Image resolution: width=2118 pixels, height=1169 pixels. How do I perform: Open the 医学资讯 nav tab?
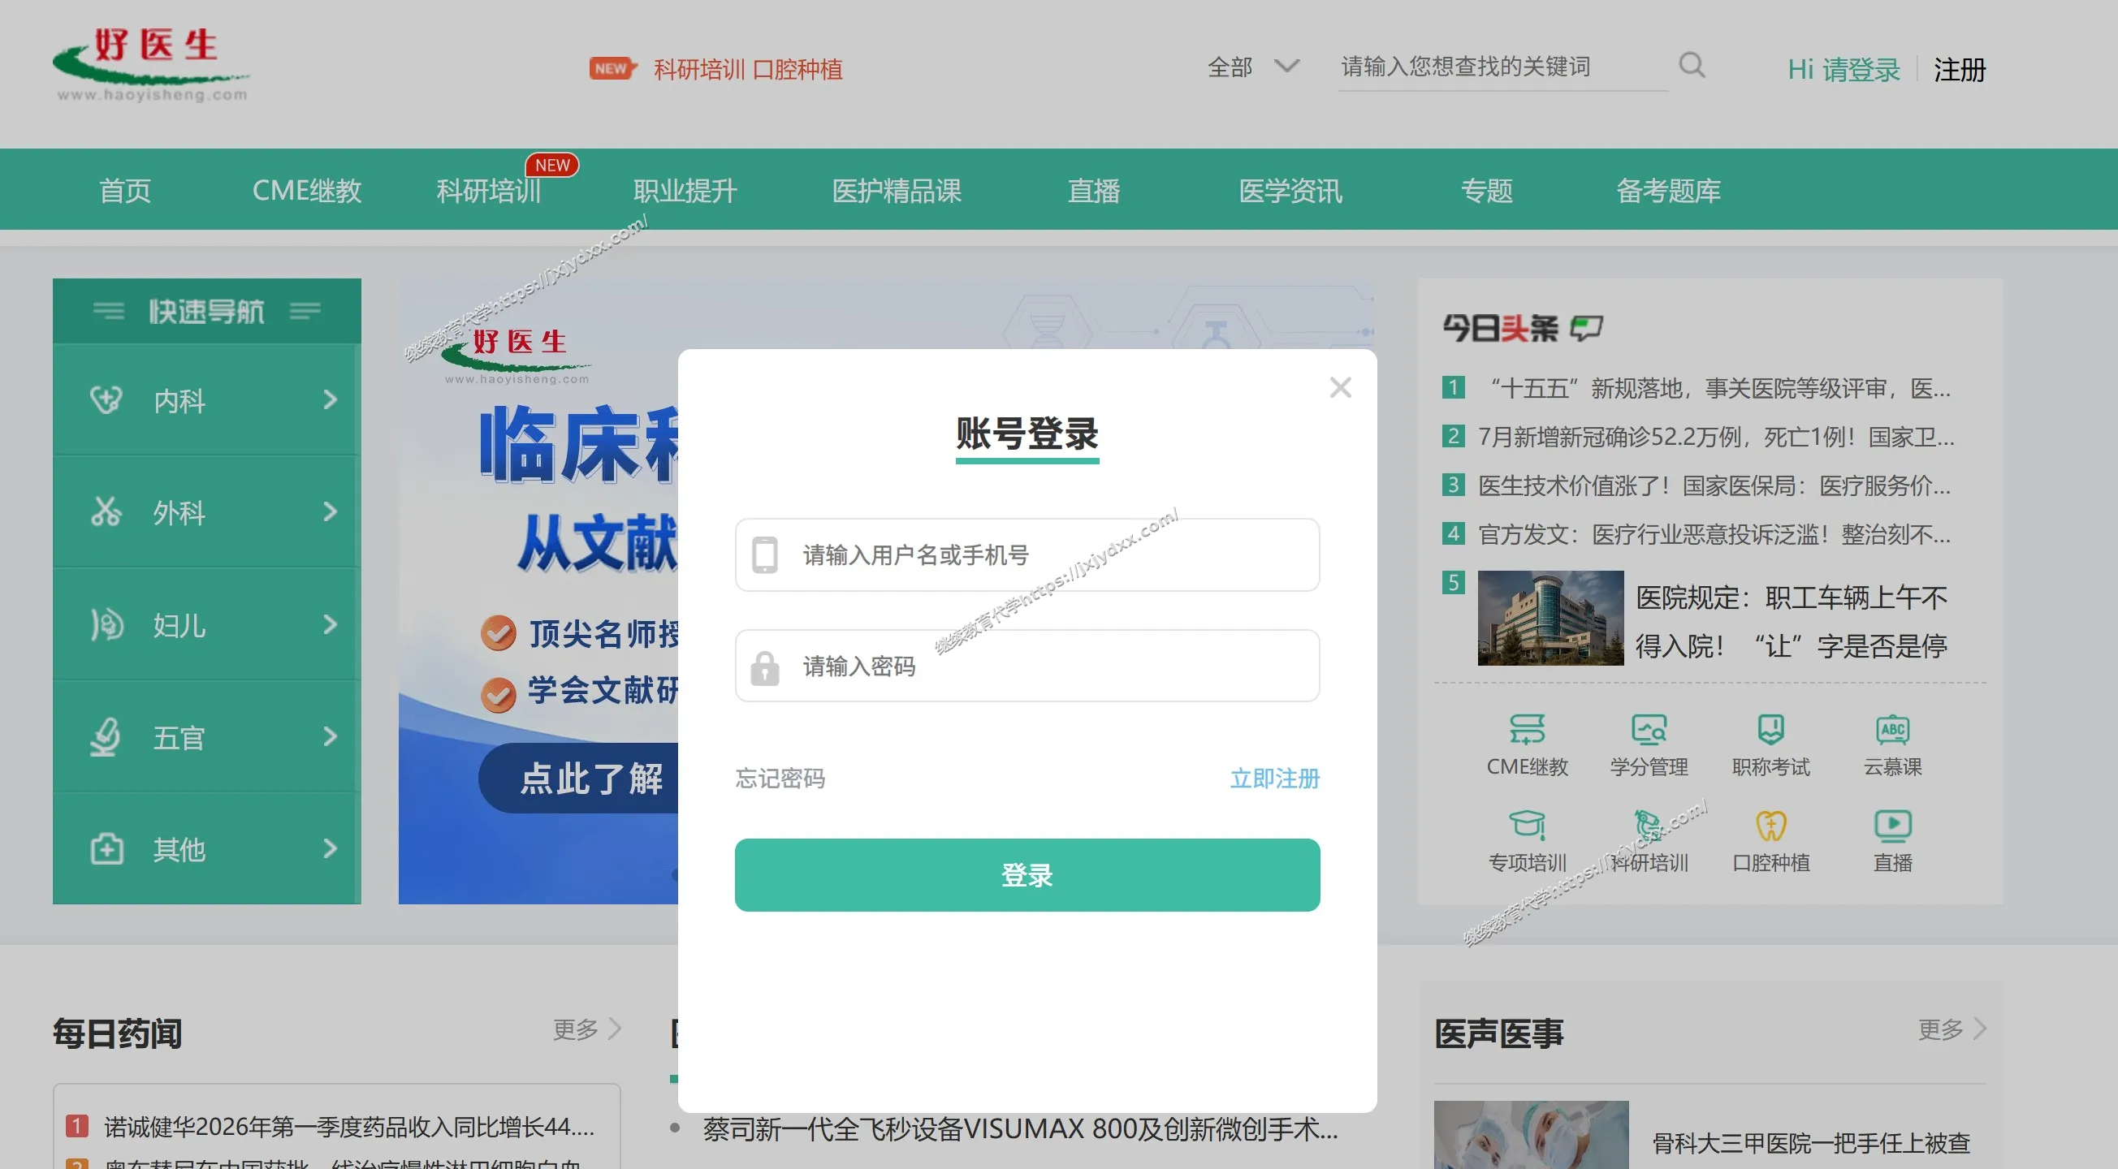point(1290,191)
